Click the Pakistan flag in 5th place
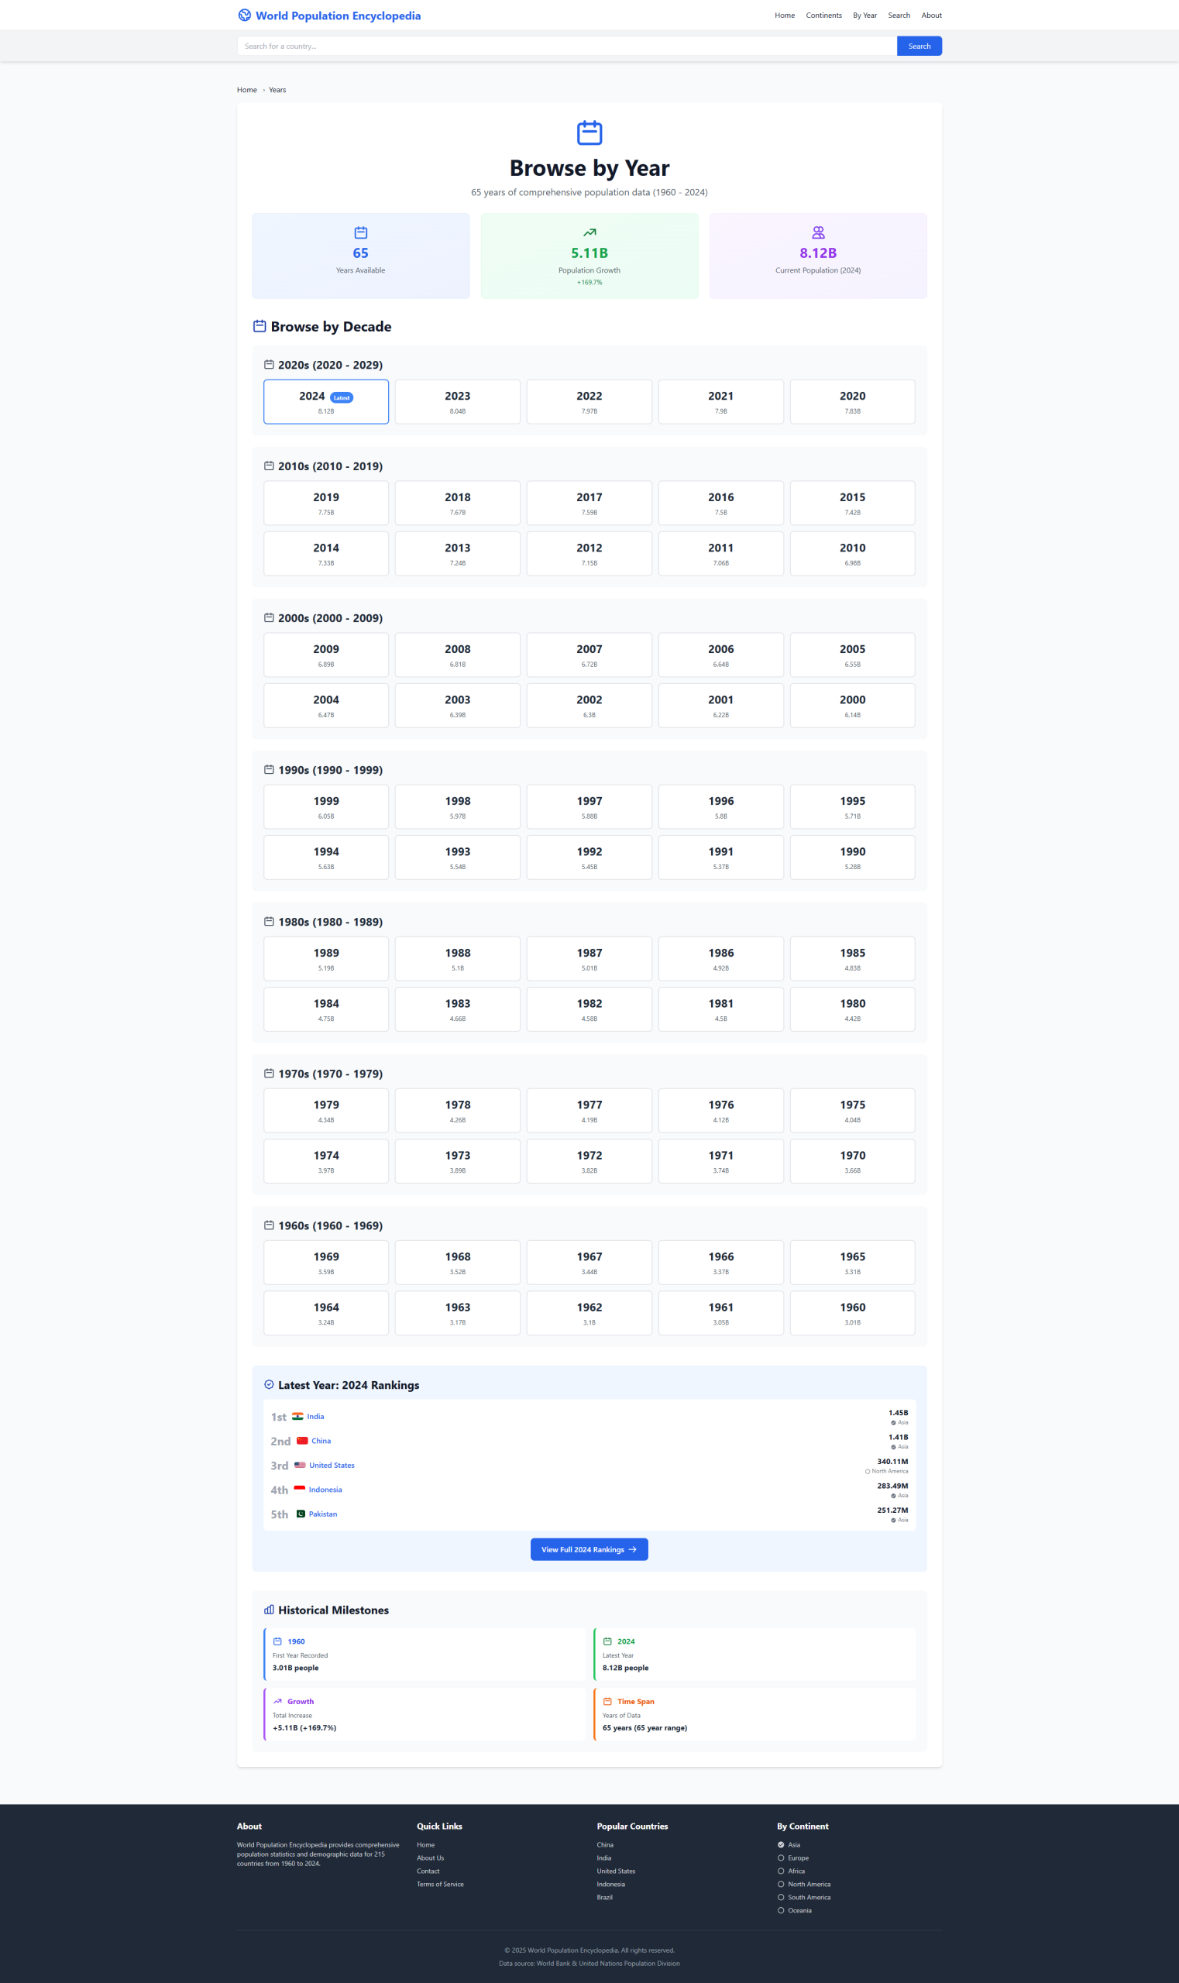Viewport: 1179px width, 1983px height. [301, 1514]
